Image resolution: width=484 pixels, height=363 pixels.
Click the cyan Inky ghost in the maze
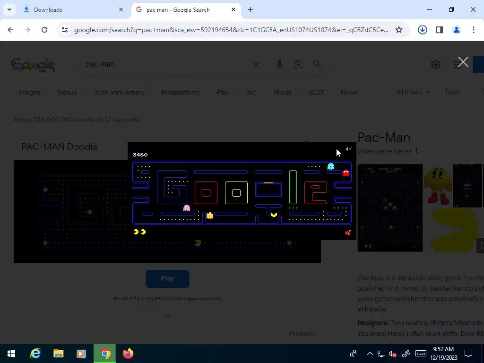click(331, 167)
